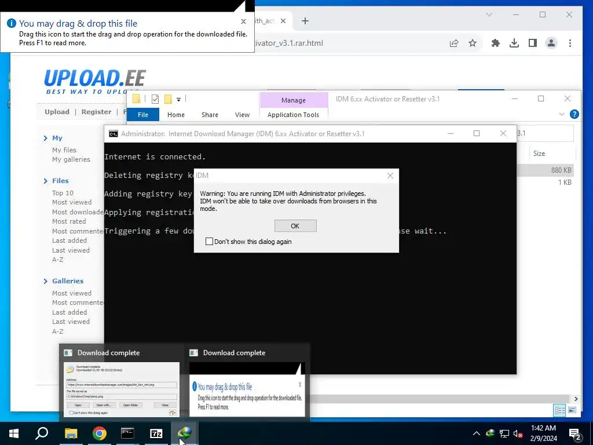The image size is (593, 445).
Task: Click the Upload link on upload.ee
Action: click(57, 112)
